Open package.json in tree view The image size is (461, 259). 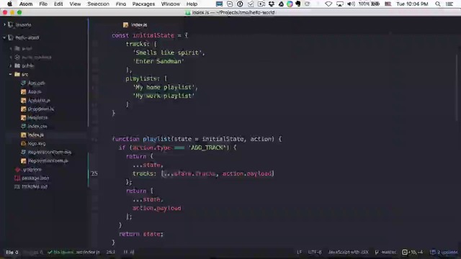click(x=35, y=178)
